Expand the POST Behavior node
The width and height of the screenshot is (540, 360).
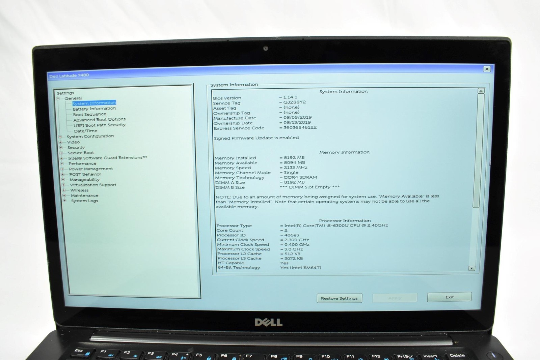62,174
